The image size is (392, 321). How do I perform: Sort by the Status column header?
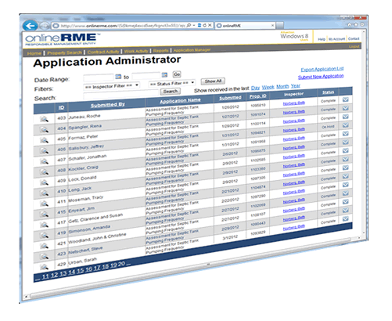[x=328, y=92]
